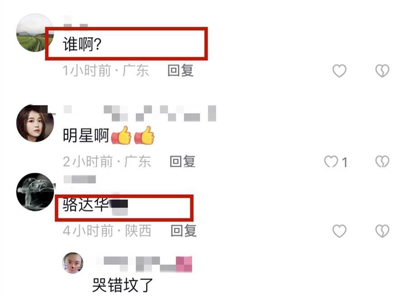Viewport: 407px width, 302px height.
Task: Tap broken heart on "明星啊" comment
Action: click(382, 162)
